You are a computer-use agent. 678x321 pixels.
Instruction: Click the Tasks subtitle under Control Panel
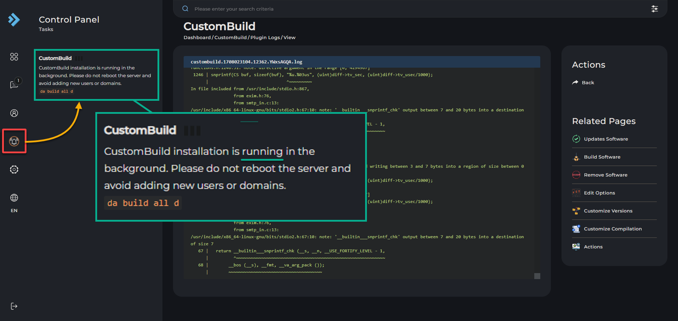46,29
